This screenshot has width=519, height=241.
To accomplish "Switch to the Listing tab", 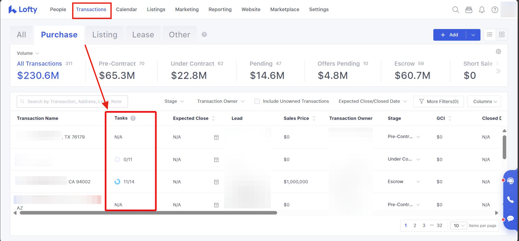I will (105, 35).
